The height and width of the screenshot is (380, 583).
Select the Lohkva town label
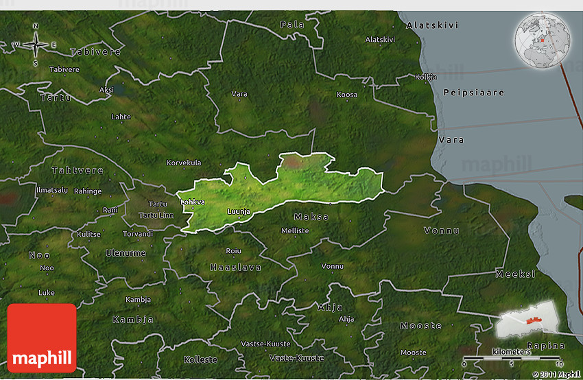point(192,202)
